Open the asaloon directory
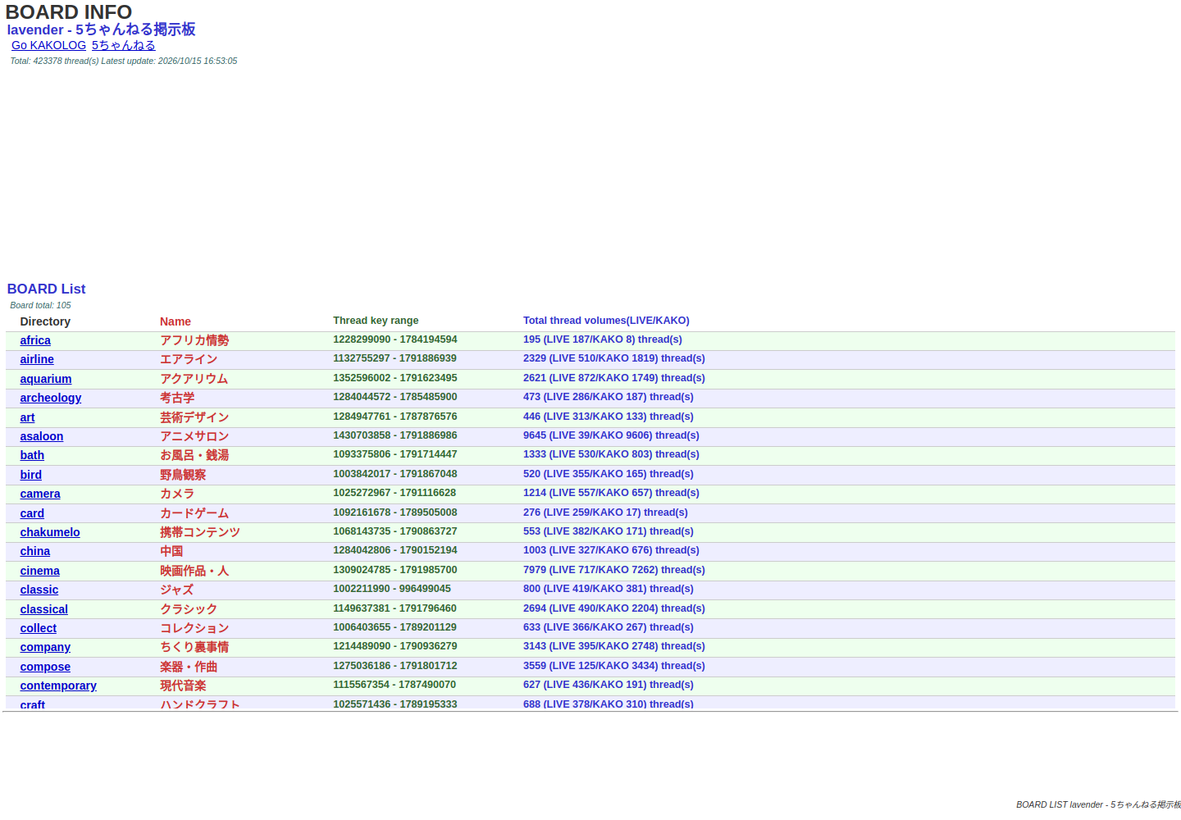 click(42, 436)
